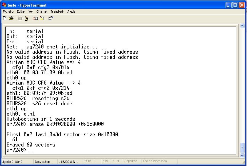This screenshot has width=247, height=166.
Task: Click the HyperTerminal title bar icon
Action: [4, 5]
